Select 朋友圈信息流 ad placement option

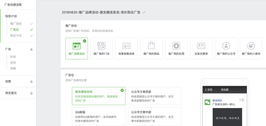point(99,96)
